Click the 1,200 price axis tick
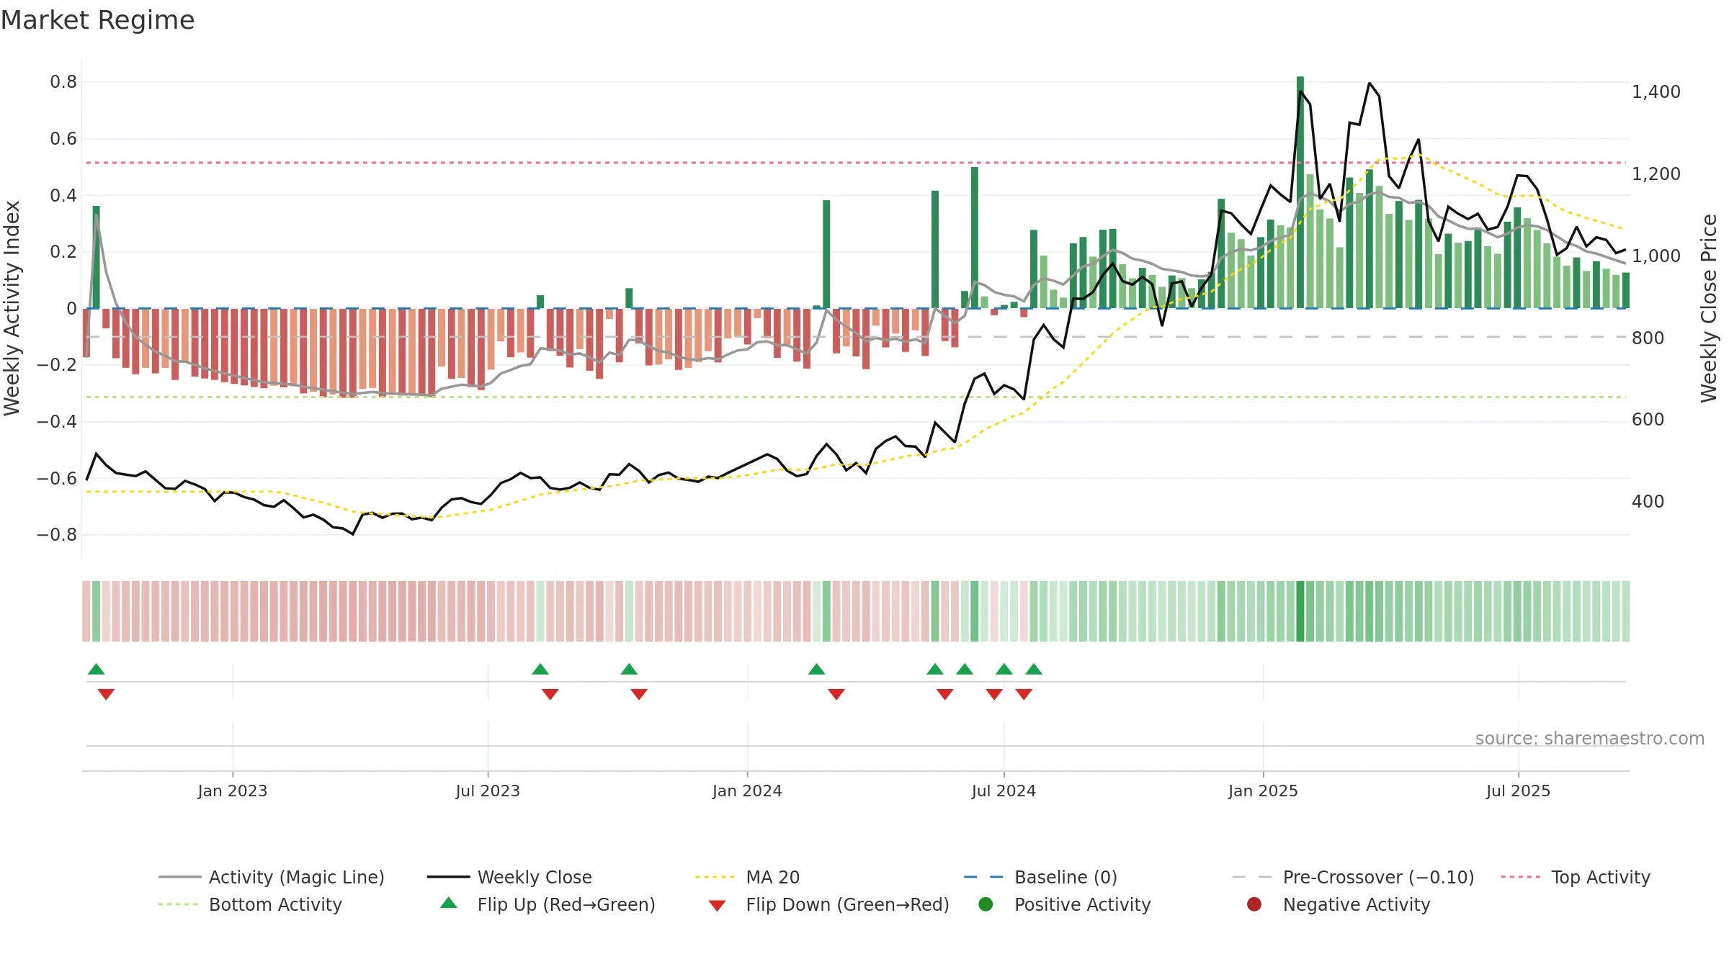Image resolution: width=1729 pixels, height=972 pixels. pos(1656,174)
